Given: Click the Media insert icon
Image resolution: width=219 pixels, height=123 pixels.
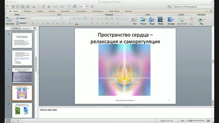Looking at the screenshot, I should click(160, 19).
